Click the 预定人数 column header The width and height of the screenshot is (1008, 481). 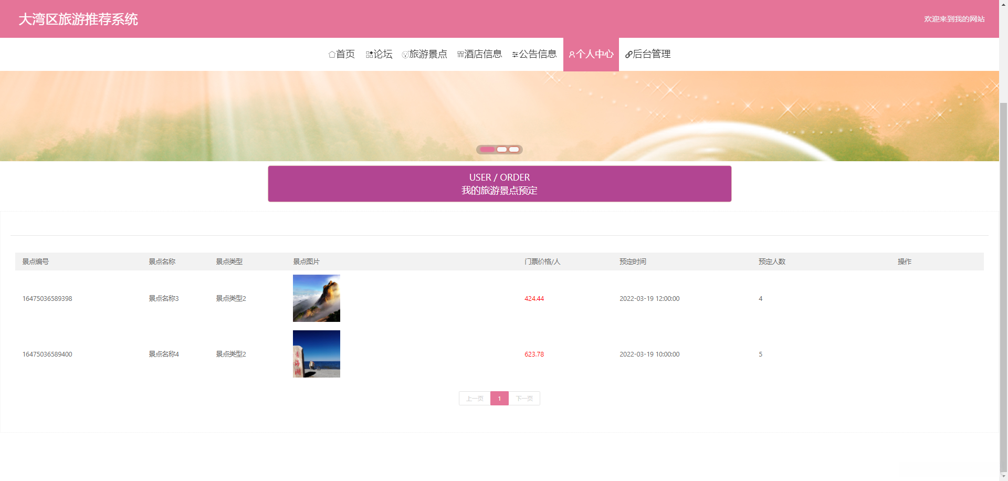pyautogui.click(x=772, y=262)
